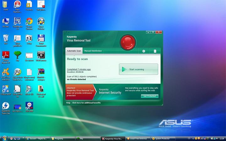The height and width of the screenshot is (141, 226).
Task: Click the Start scanning button
Action: pos(138,69)
